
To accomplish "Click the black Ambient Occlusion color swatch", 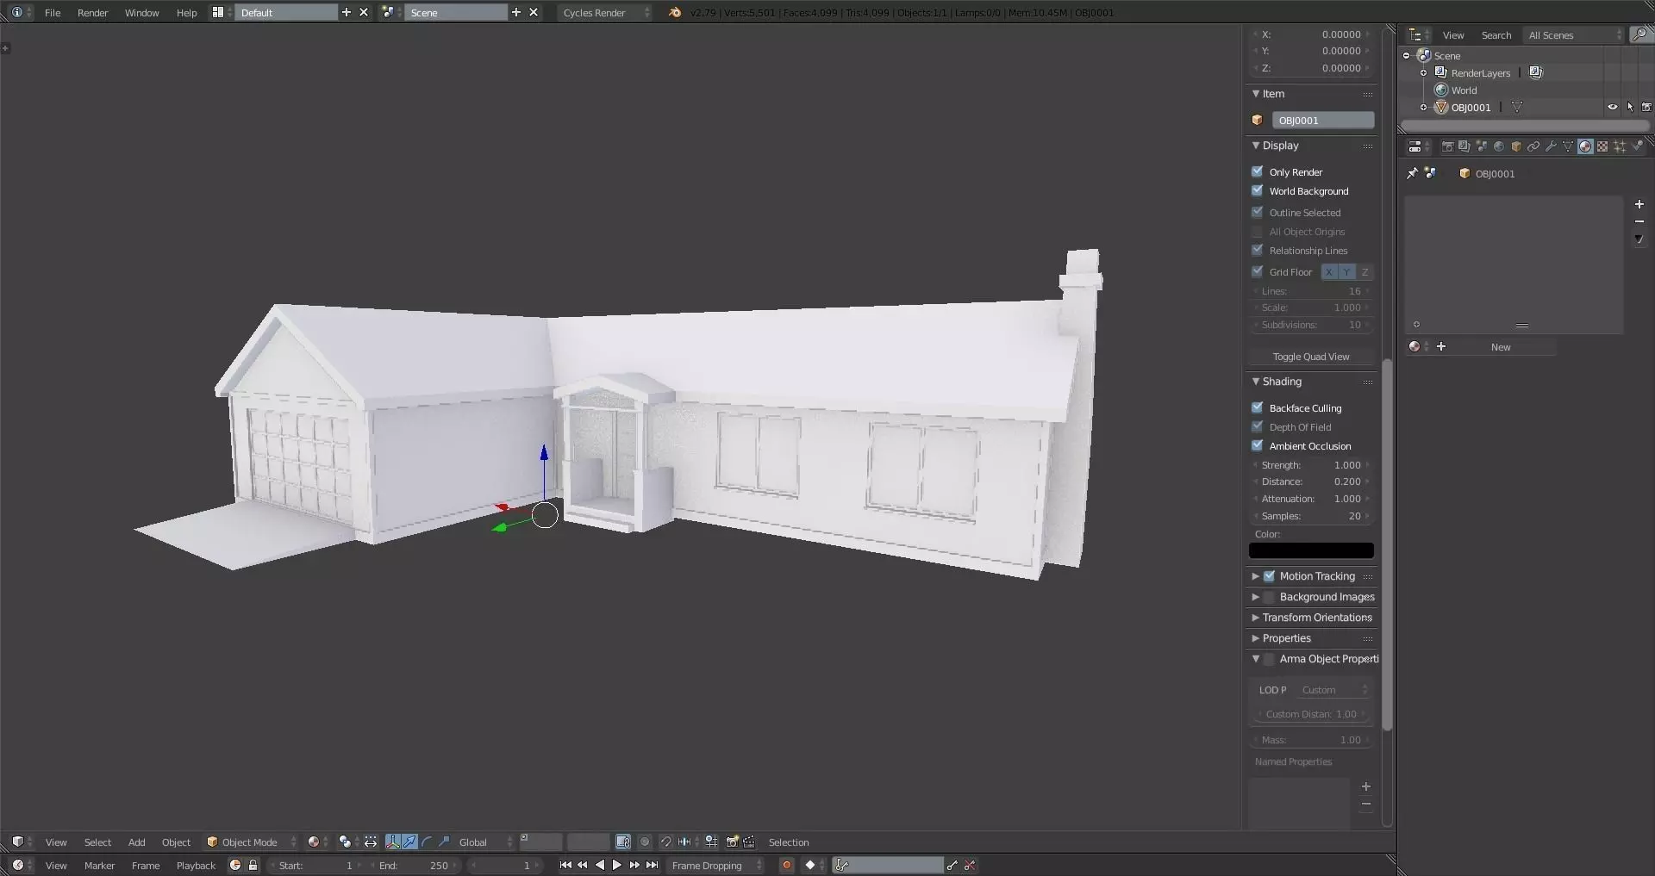I will tap(1311, 550).
